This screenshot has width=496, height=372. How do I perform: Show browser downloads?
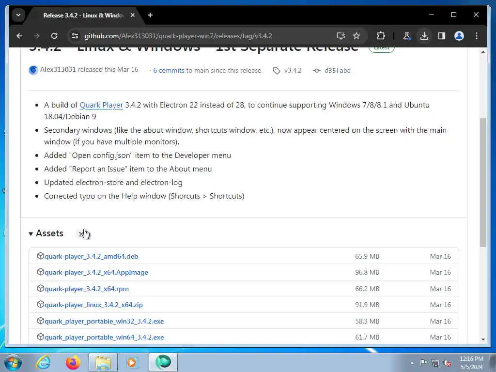tap(424, 36)
